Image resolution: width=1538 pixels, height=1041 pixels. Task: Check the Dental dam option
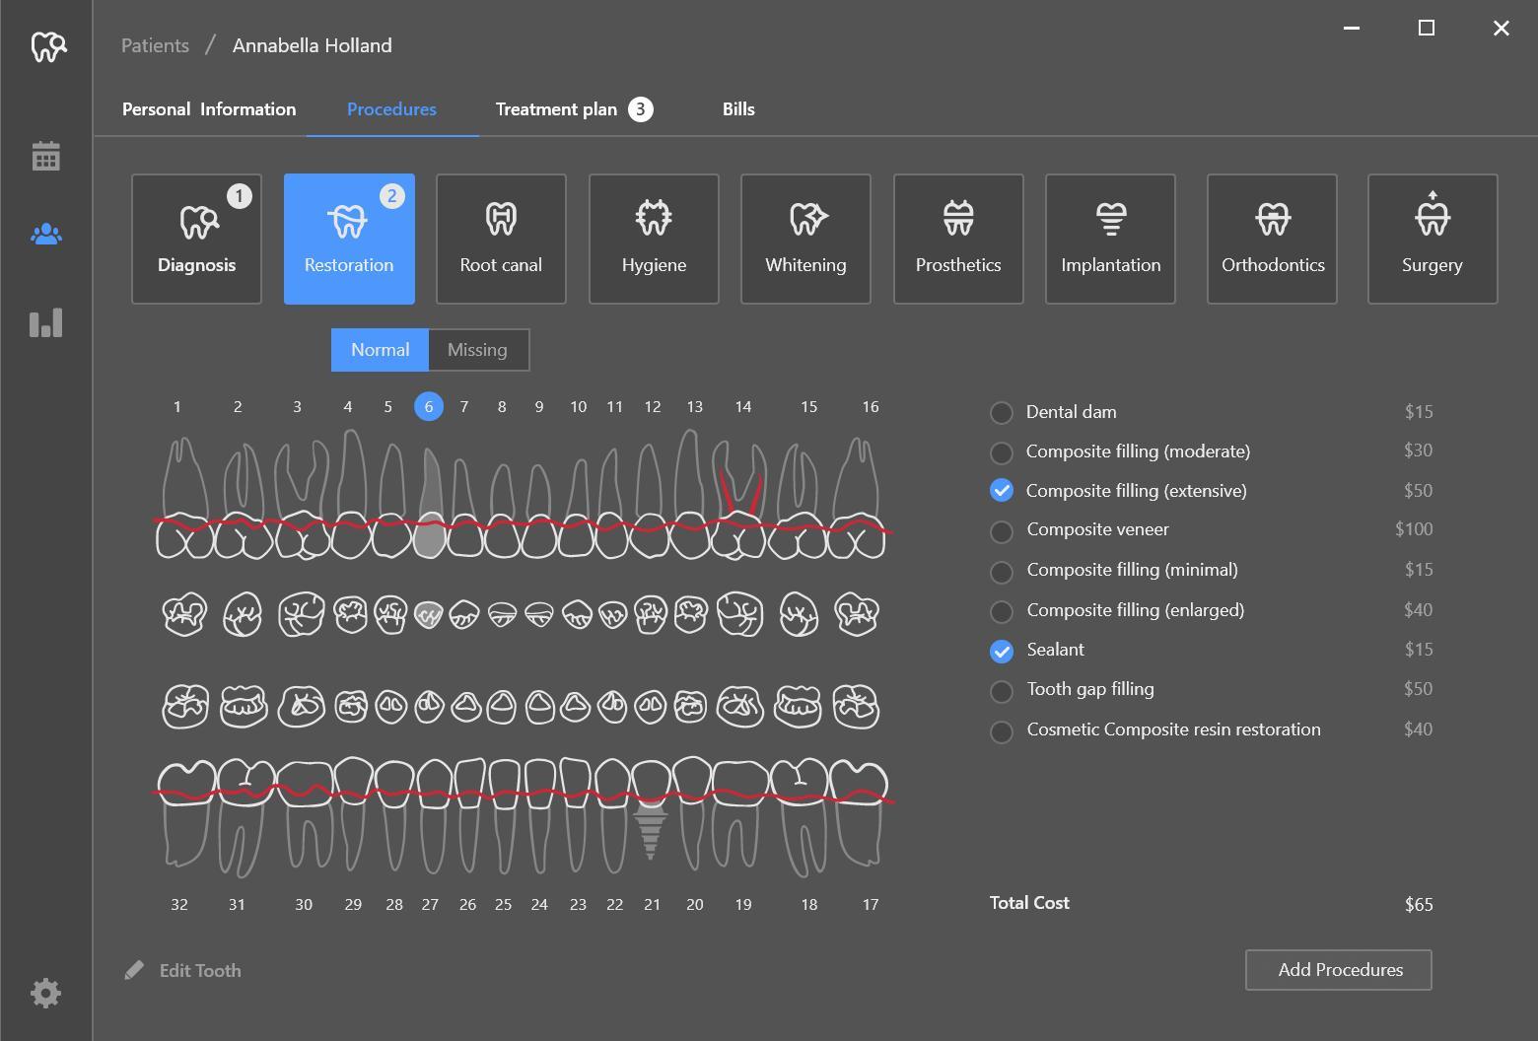click(1002, 412)
